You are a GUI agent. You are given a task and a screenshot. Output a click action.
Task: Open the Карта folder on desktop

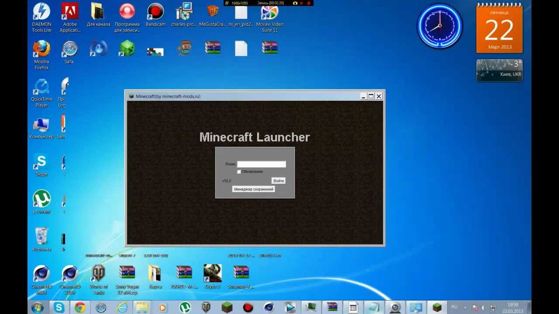tap(155, 277)
